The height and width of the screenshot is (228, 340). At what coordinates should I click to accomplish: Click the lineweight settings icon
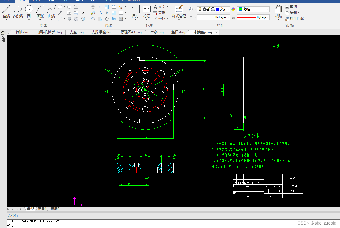point(233,17)
